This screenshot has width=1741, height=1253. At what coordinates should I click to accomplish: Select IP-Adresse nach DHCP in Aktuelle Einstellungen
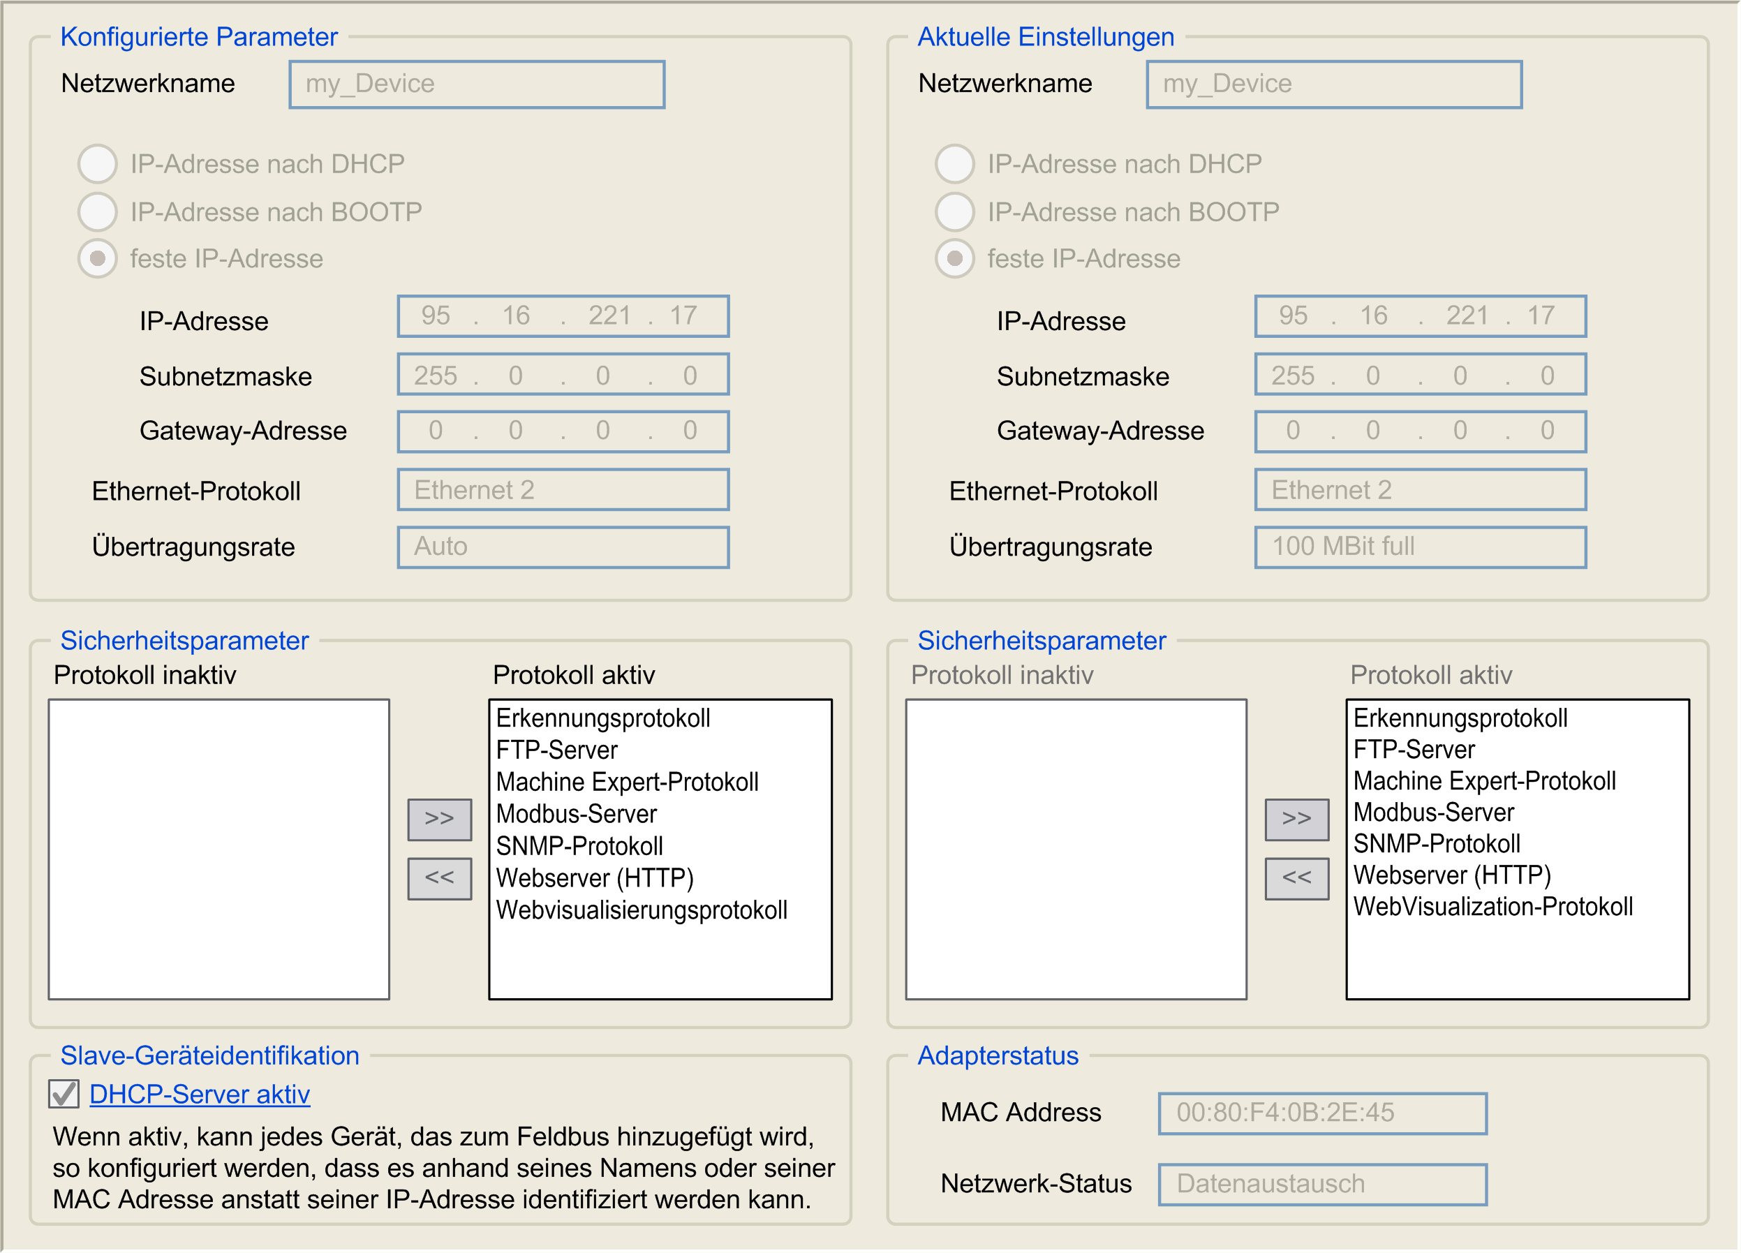point(955,163)
